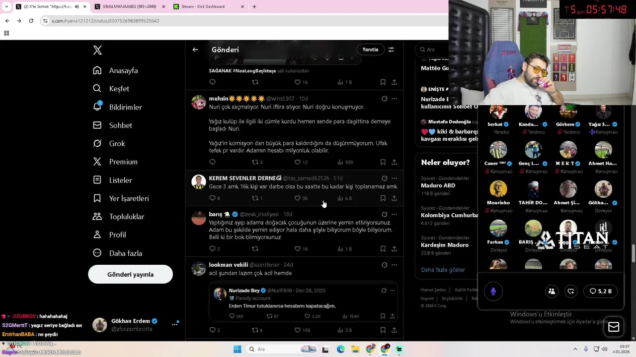Open messages envelope drawer button
Image resolution: width=636 pixels, height=357 pixels.
tap(614, 327)
